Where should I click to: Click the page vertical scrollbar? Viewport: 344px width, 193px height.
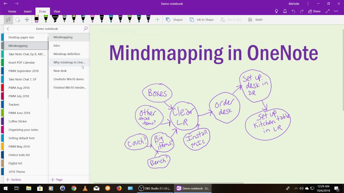point(343,70)
